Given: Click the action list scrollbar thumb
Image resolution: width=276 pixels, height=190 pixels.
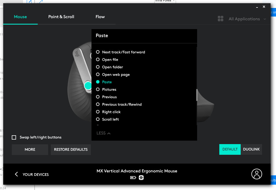Looking at the screenshot, I should (x=197, y=95).
